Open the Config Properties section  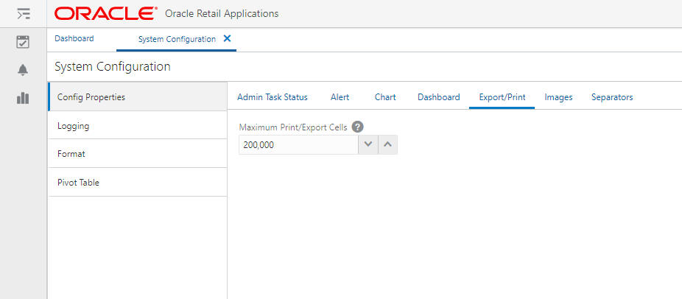pyautogui.click(x=138, y=97)
